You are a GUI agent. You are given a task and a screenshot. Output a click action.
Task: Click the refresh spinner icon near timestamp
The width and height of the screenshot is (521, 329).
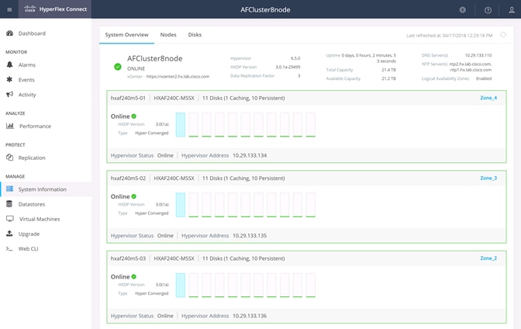pyautogui.click(x=503, y=35)
